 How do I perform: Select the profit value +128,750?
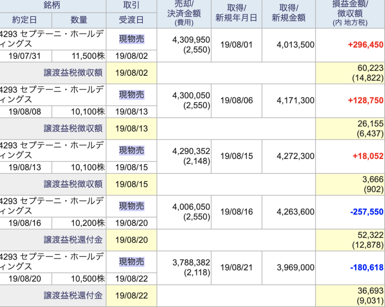365,100
